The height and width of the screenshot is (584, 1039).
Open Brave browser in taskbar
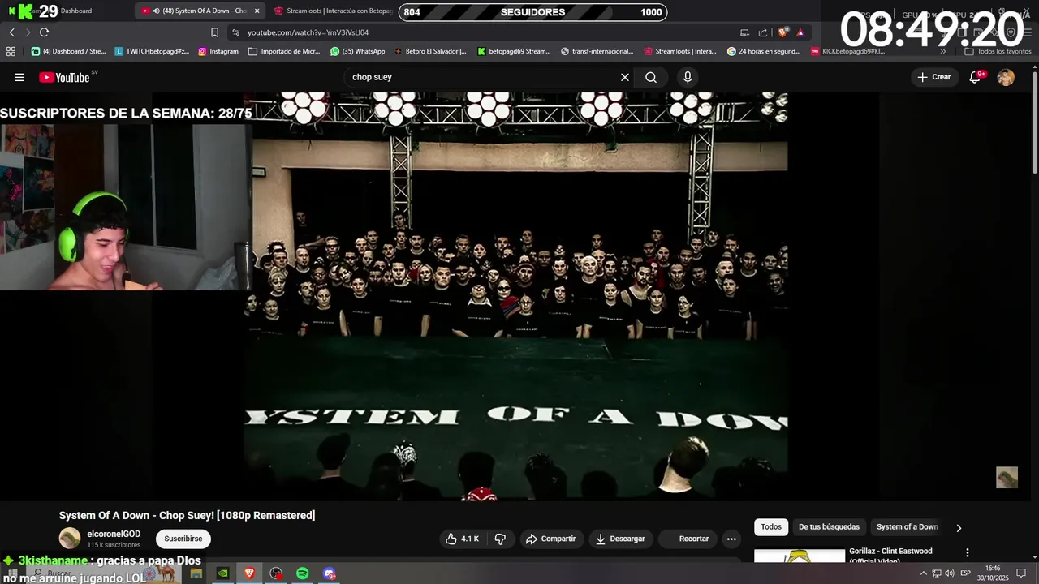tap(249, 573)
